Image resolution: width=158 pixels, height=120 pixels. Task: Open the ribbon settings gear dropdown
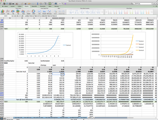tap(156, 6)
